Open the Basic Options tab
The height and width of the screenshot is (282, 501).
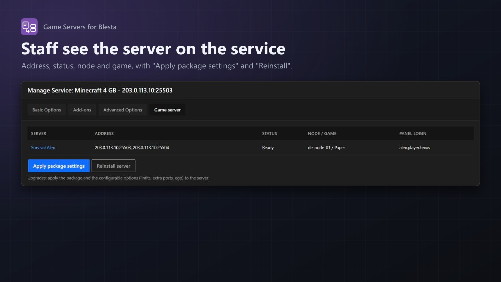click(x=46, y=110)
